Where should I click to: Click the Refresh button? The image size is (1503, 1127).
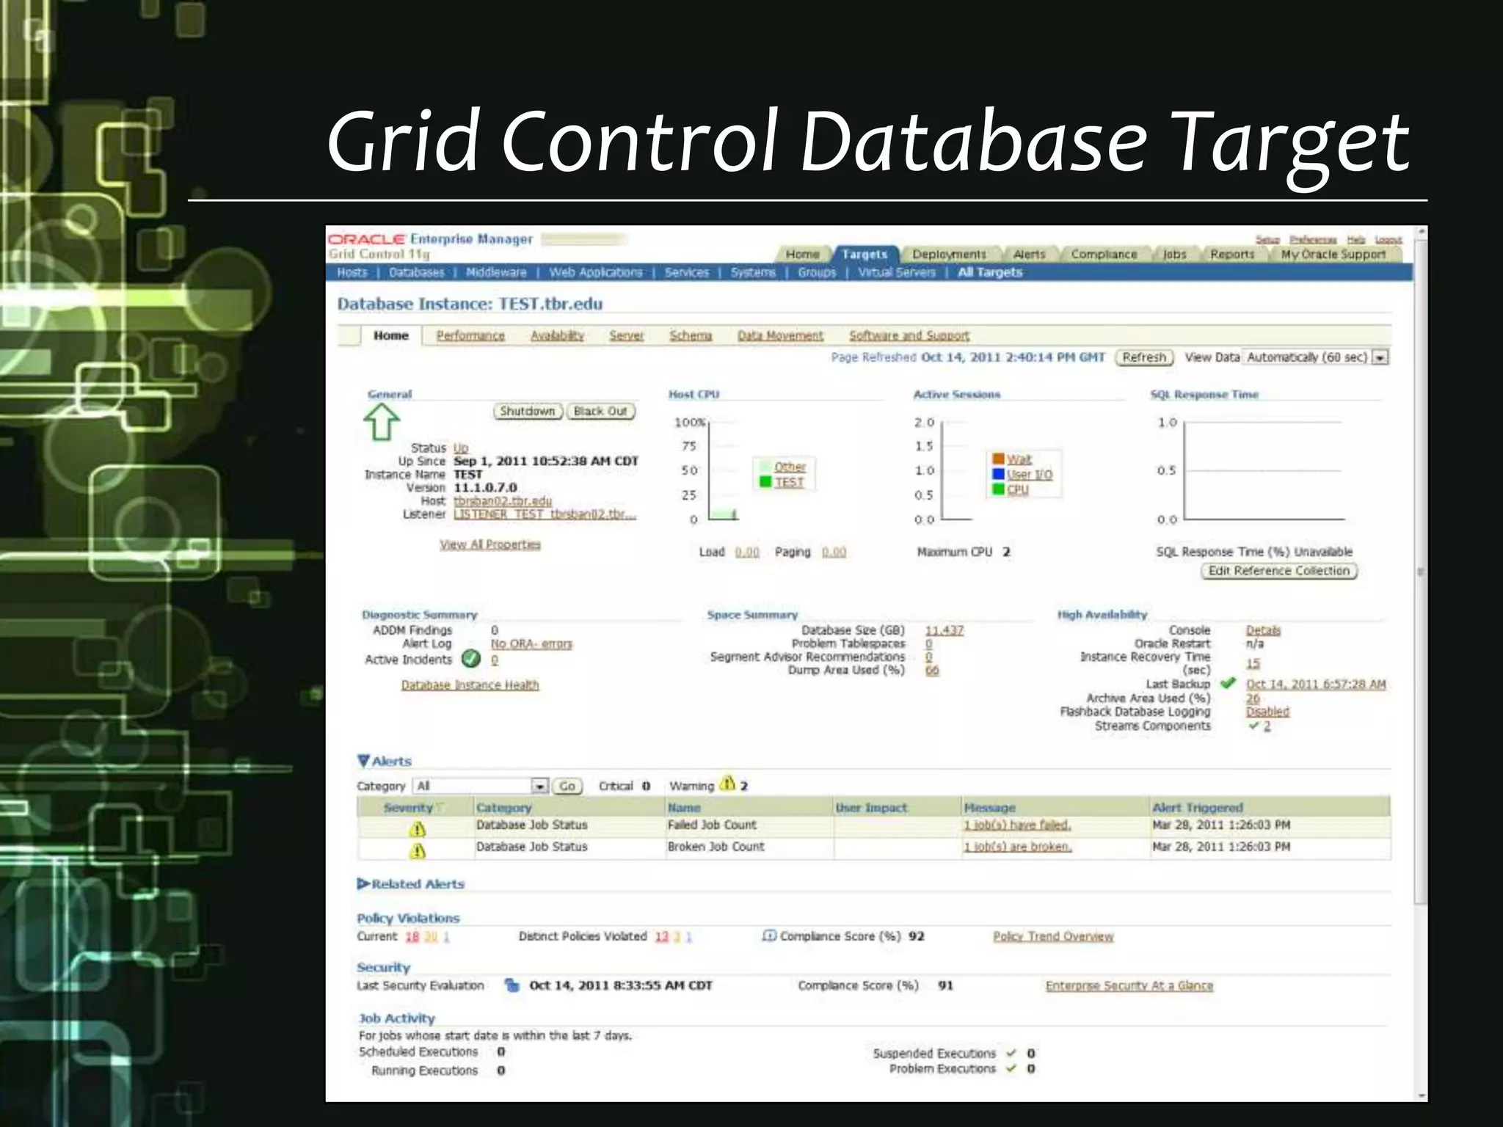tap(1144, 357)
